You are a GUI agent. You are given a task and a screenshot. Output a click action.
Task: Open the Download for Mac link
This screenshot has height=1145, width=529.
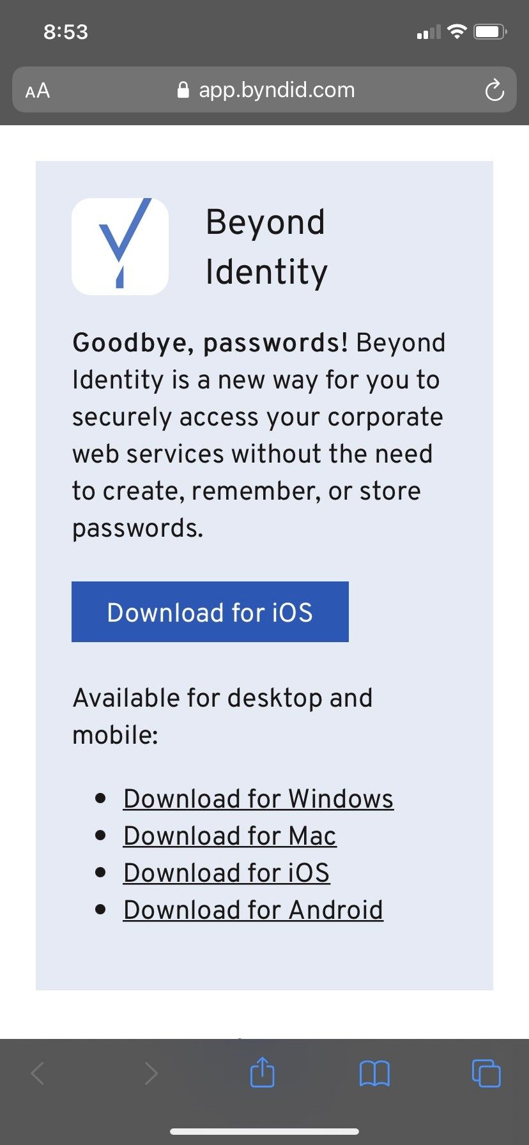click(x=229, y=836)
